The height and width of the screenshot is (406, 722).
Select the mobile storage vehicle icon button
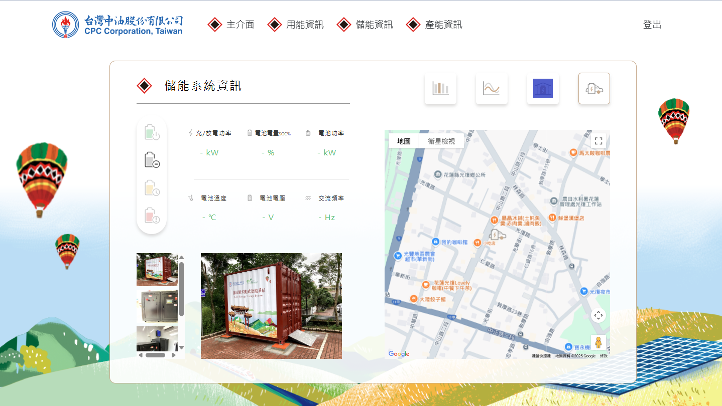pyautogui.click(x=594, y=89)
